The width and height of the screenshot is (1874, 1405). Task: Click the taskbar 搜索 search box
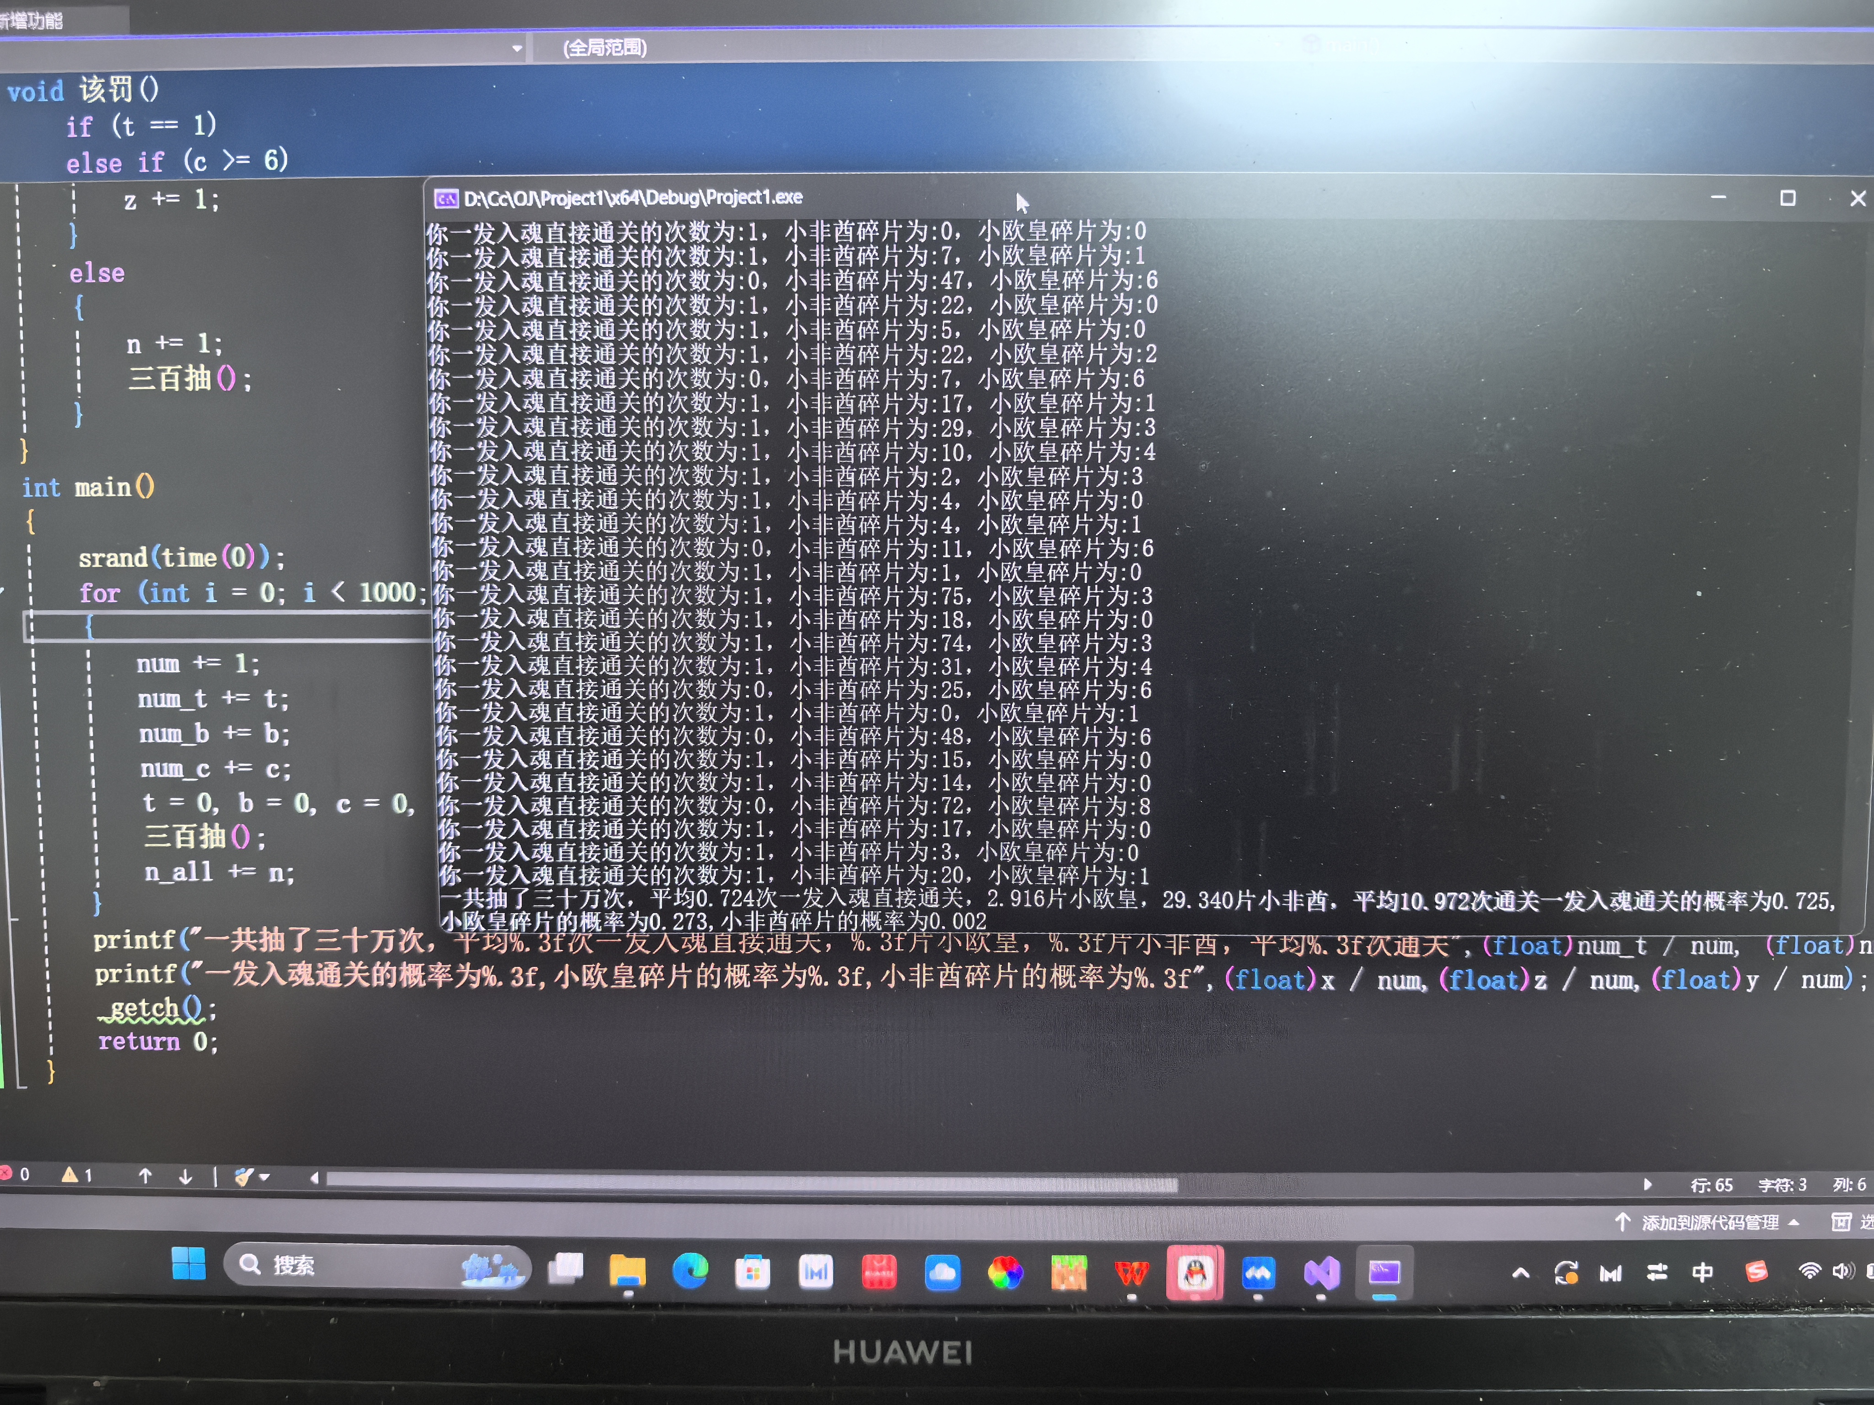377,1265
